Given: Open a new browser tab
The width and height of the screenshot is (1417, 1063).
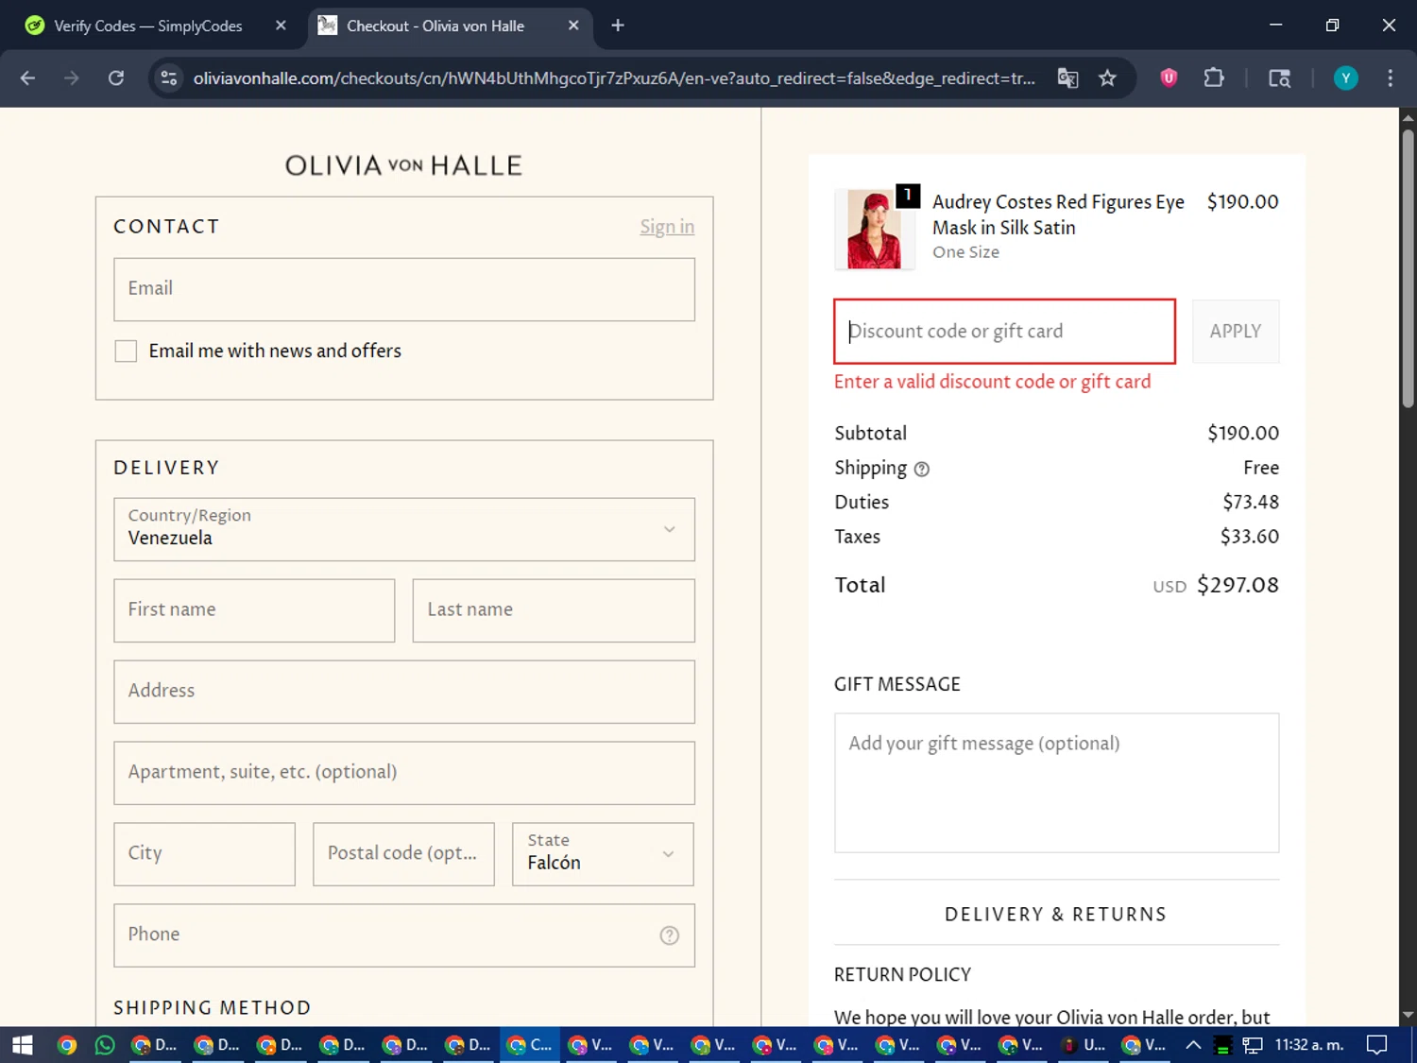Looking at the screenshot, I should (x=618, y=26).
